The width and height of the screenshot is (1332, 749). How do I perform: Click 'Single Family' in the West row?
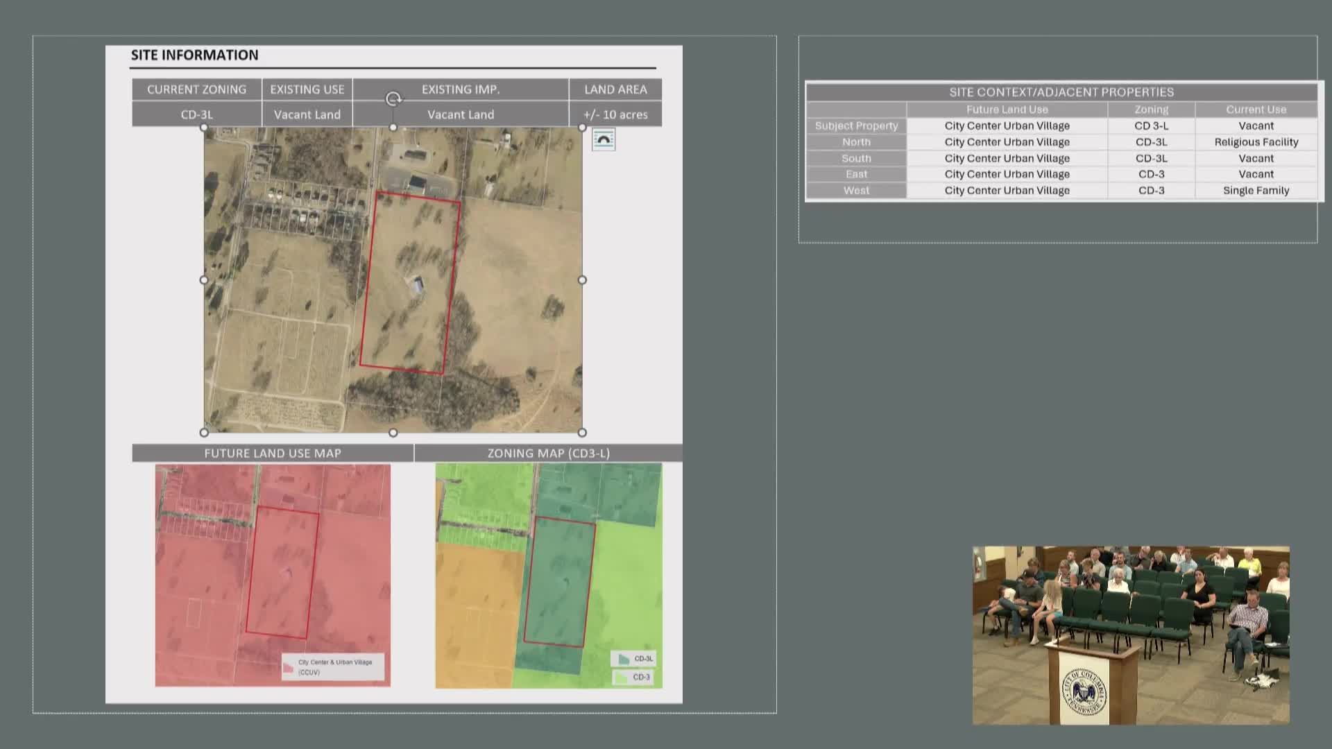tap(1256, 190)
